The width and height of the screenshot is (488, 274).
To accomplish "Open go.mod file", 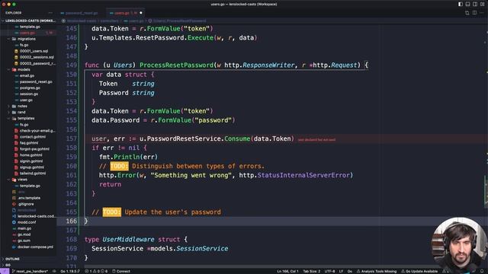I will 24,234.
